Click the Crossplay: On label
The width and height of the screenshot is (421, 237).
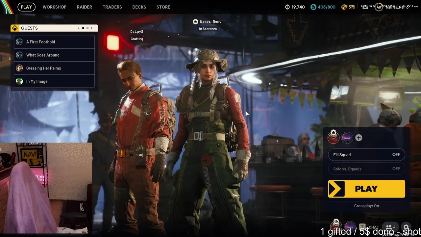[366, 206]
